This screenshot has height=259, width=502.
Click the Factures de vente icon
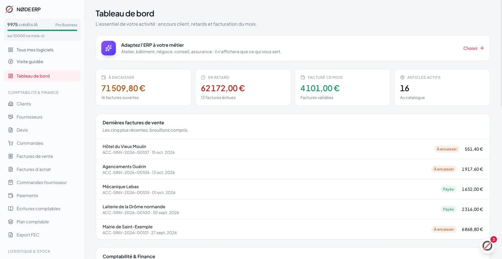point(11,156)
